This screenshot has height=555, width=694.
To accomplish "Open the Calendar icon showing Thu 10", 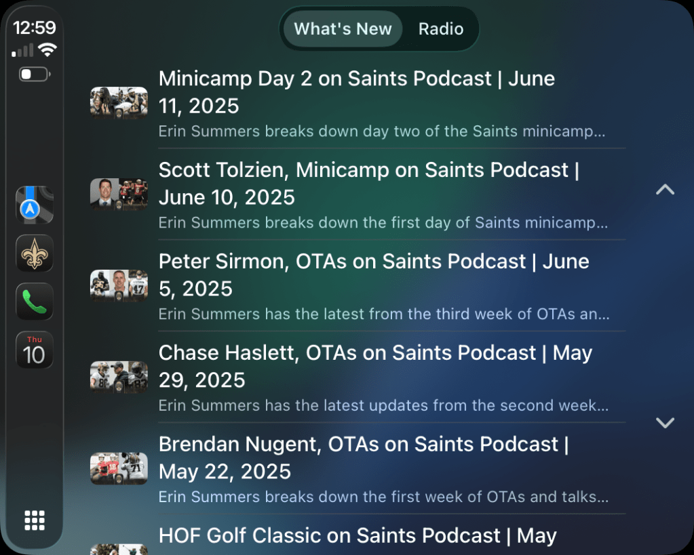I will tap(34, 350).
